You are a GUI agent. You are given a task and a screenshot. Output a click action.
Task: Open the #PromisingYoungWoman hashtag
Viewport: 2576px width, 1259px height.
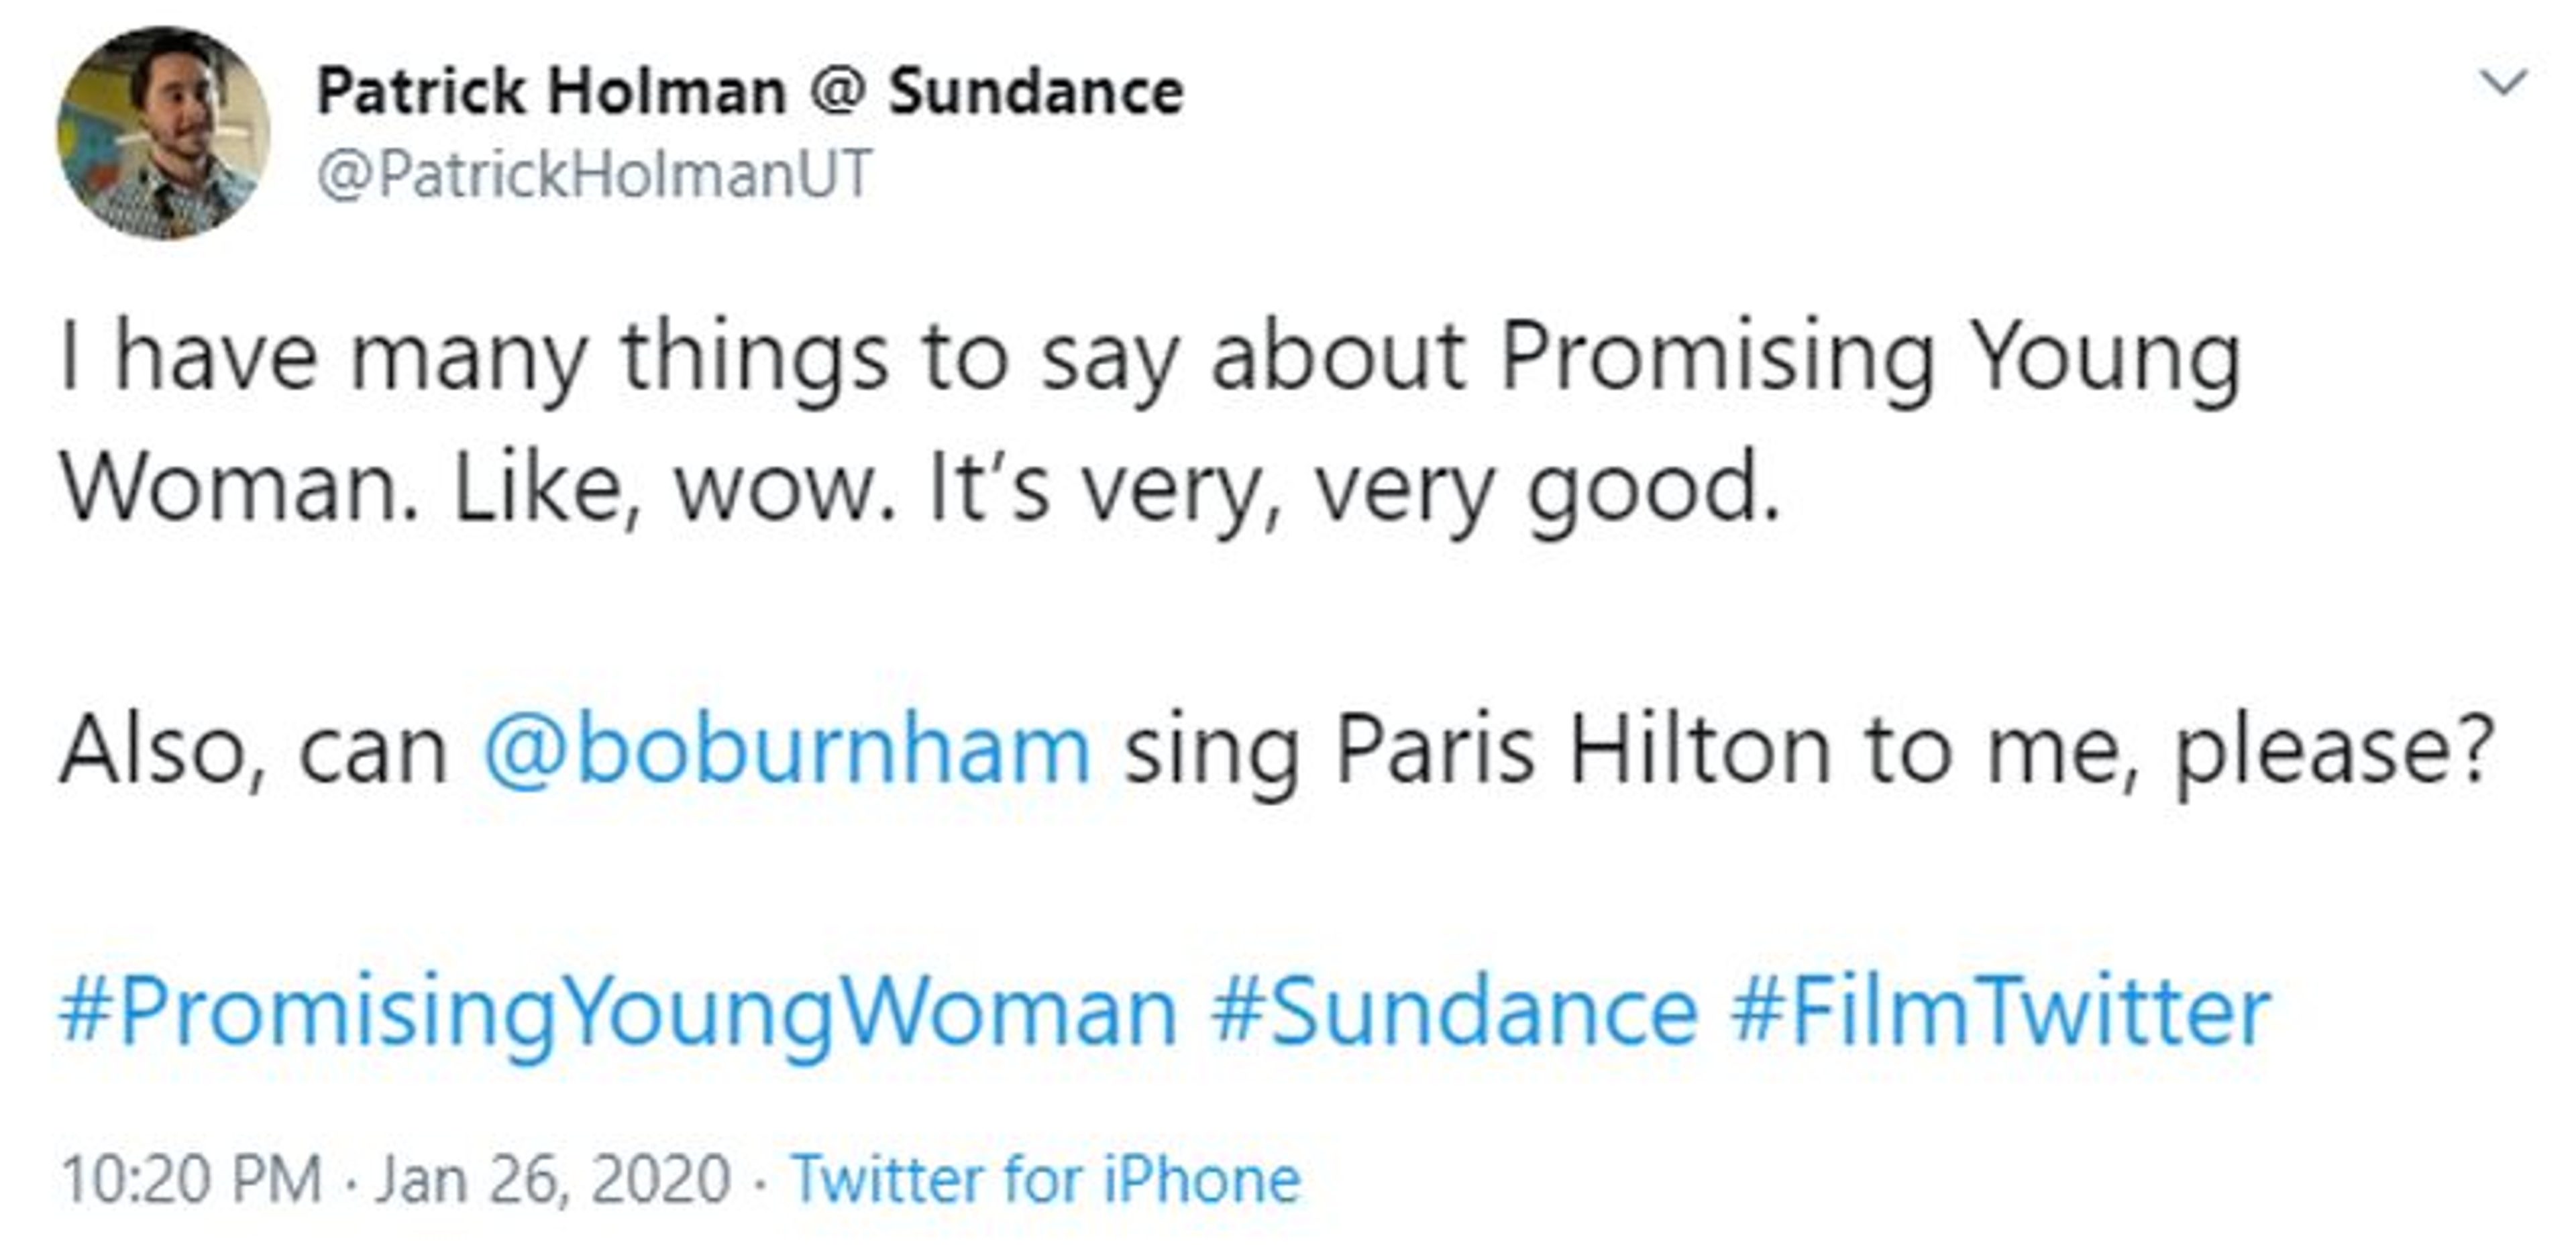[617, 1012]
